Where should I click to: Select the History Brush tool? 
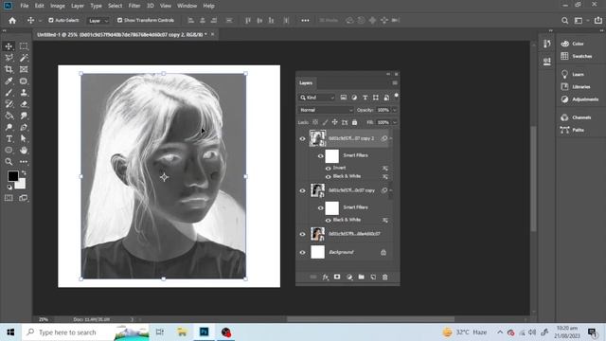[x=9, y=104]
